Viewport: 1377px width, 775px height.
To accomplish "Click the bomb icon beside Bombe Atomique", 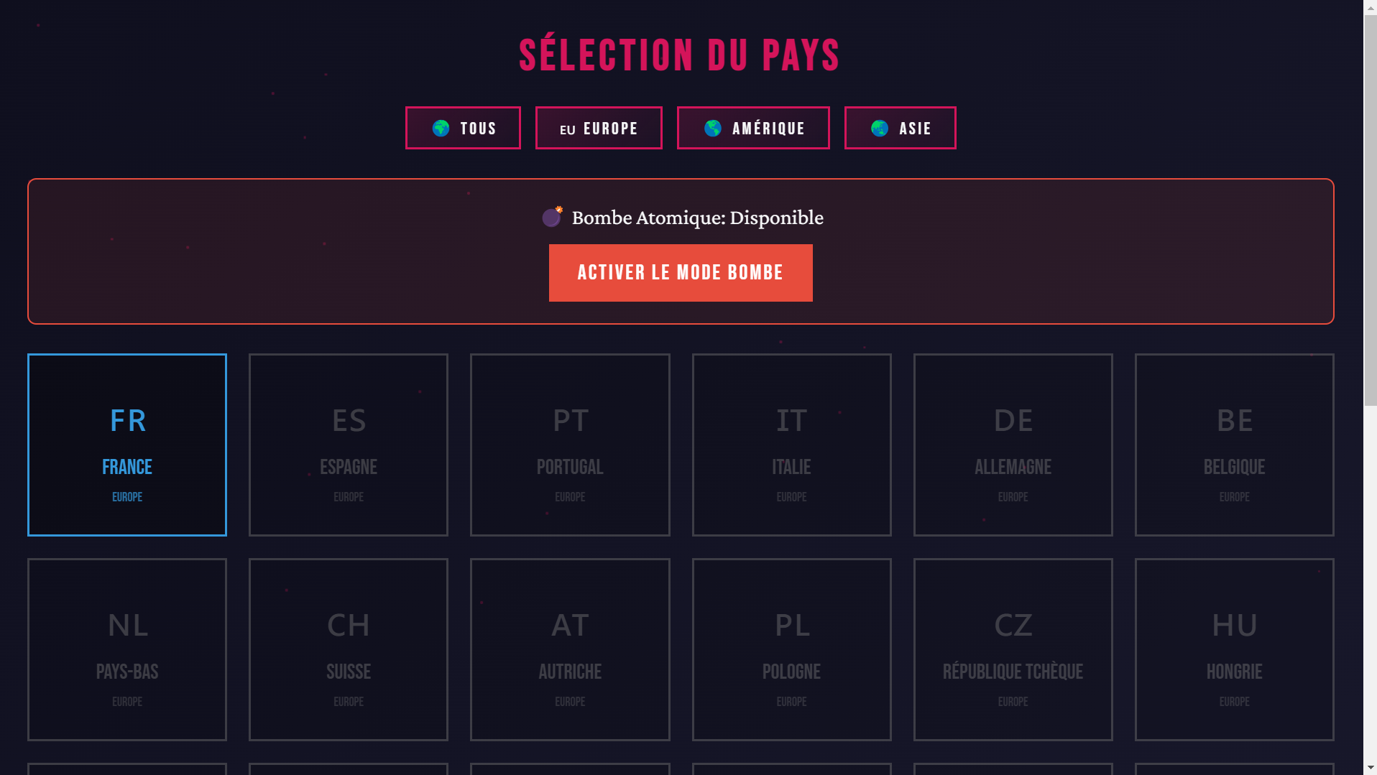I will click(553, 216).
